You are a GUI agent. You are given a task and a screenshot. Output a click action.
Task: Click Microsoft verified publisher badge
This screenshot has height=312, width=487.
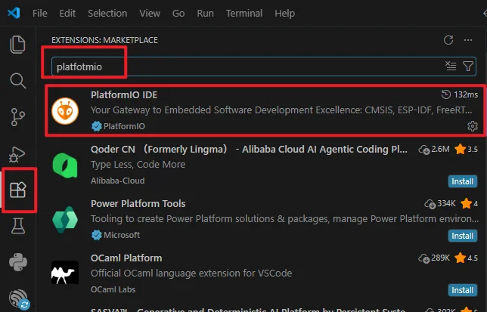coord(97,235)
